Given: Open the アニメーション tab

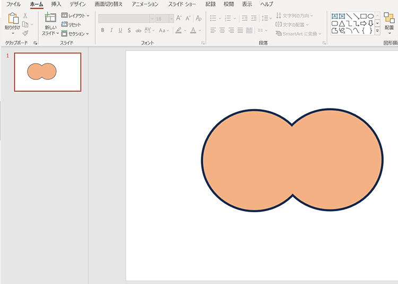Looking at the screenshot, I should (x=145, y=4).
